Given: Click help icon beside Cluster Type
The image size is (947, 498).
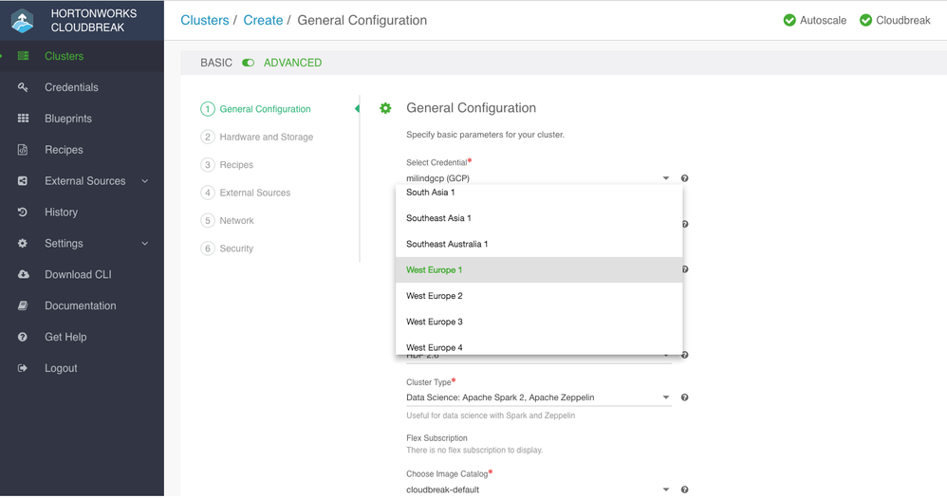Looking at the screenshot, I should click(685, 397).
